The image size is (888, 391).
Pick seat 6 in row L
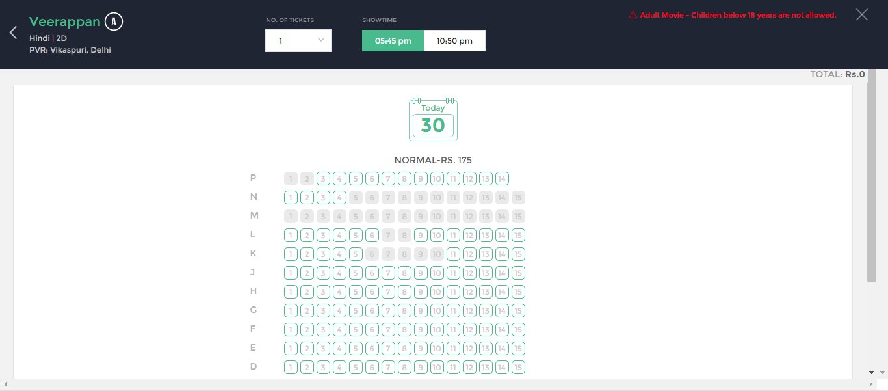372,235
